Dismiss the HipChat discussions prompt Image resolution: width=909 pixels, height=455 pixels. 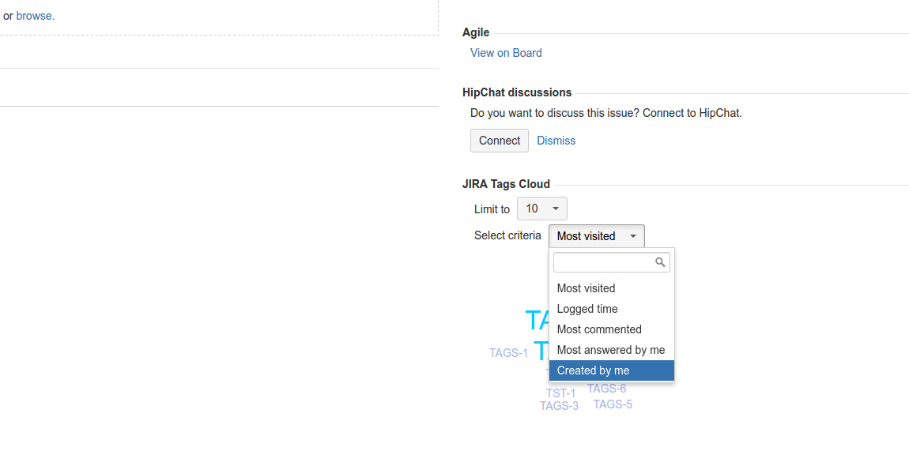556,141
